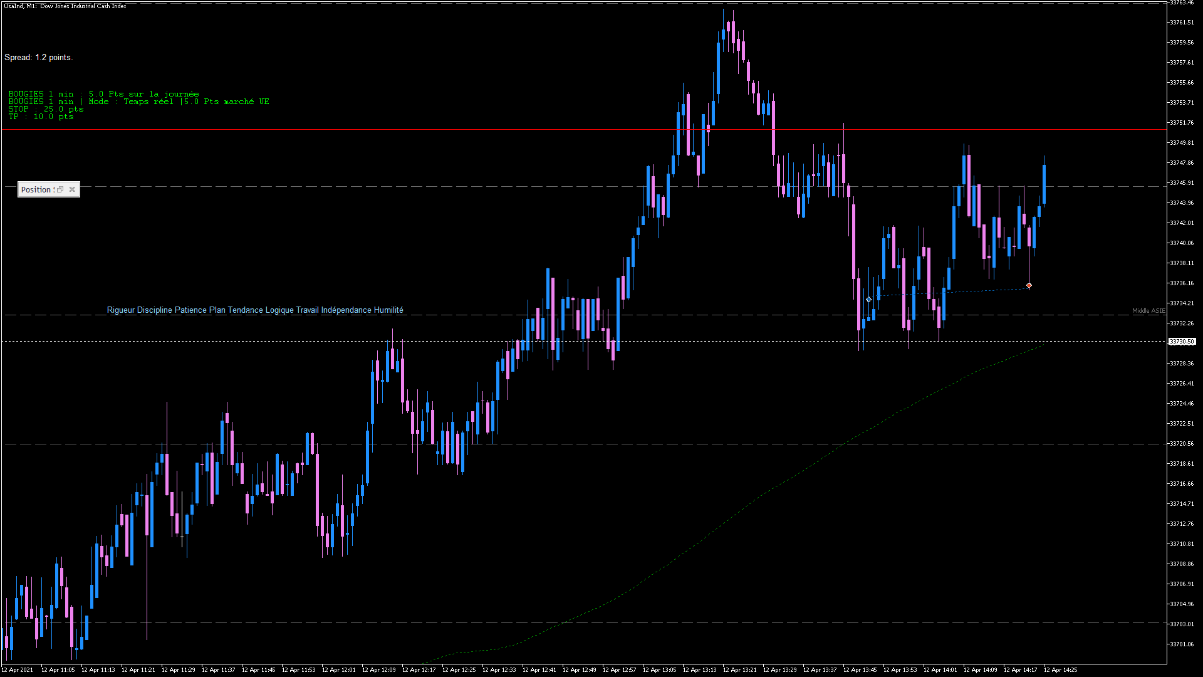Click the 33730.50 current price label
This screenshot has width=1203, height=677.
click(1182, 342)
